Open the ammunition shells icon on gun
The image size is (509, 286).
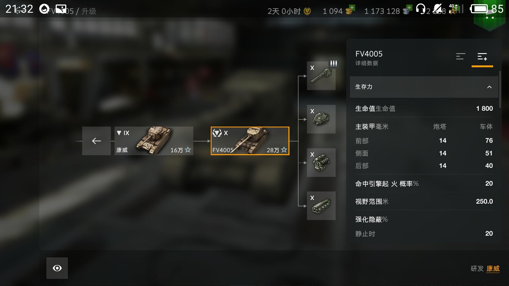coord(334,63)
